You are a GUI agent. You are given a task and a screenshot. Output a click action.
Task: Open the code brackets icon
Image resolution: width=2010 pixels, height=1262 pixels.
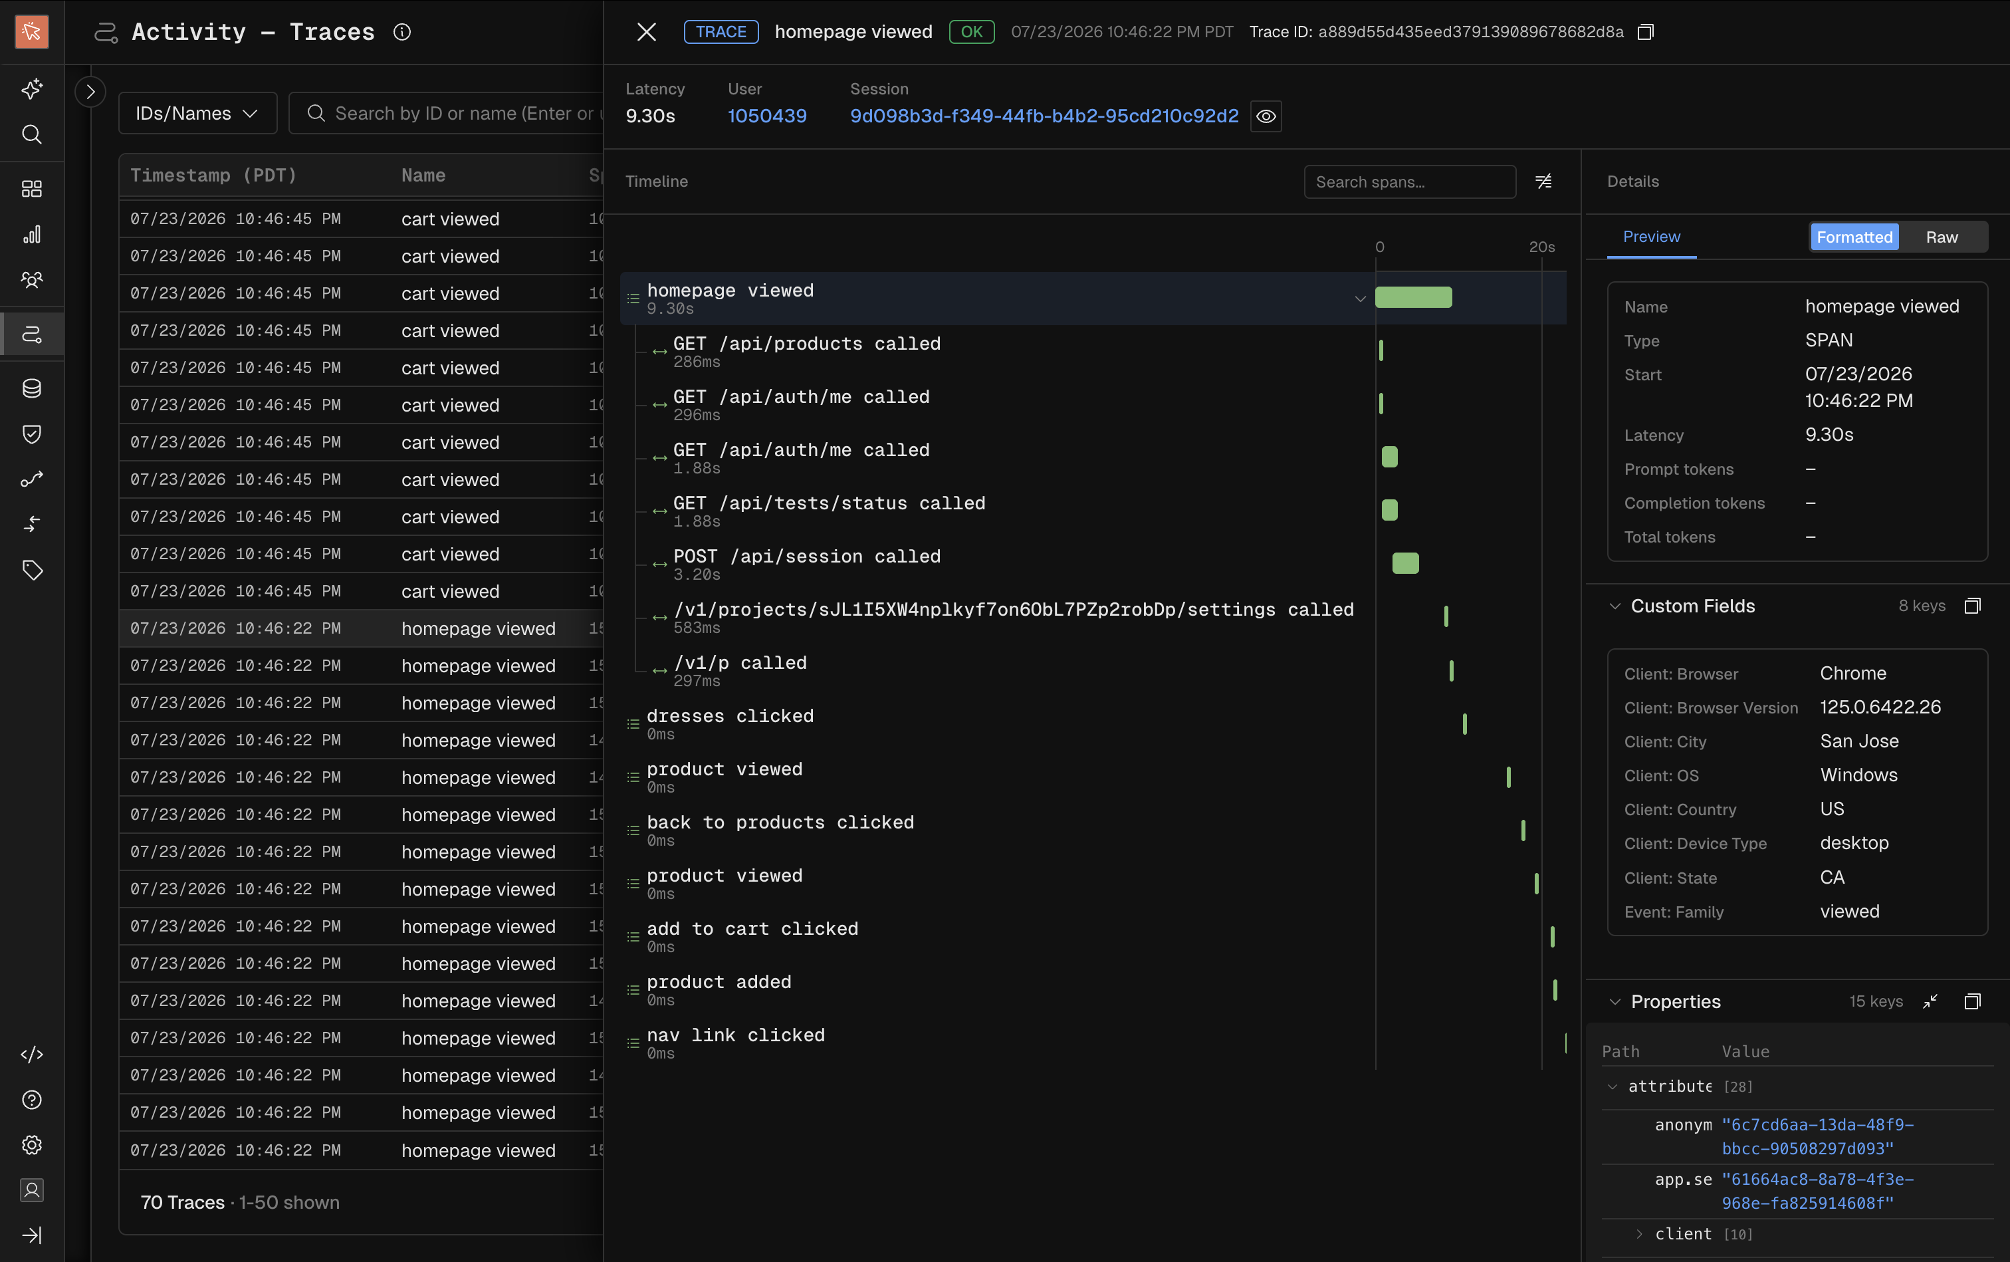[32, 1054]
